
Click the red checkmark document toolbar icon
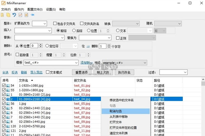[20, 15]
